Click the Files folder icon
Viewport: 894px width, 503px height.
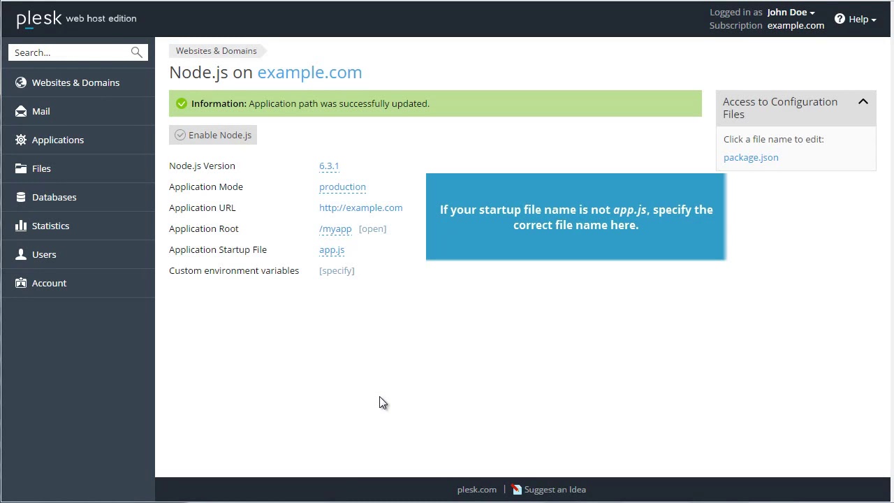21,168
